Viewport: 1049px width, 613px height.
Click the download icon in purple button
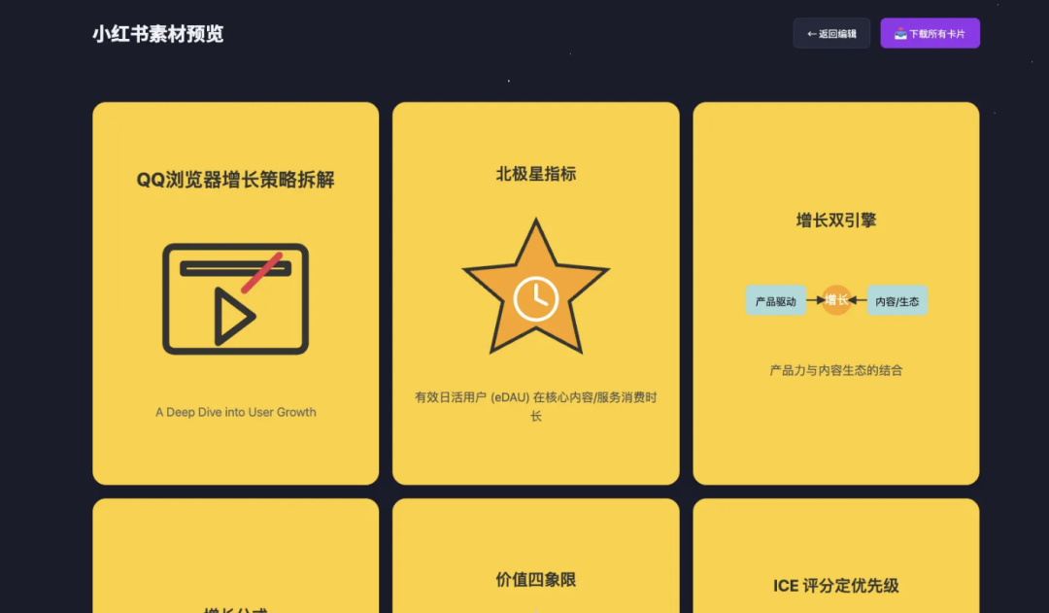pyautogui.click(x=900, y=33)
